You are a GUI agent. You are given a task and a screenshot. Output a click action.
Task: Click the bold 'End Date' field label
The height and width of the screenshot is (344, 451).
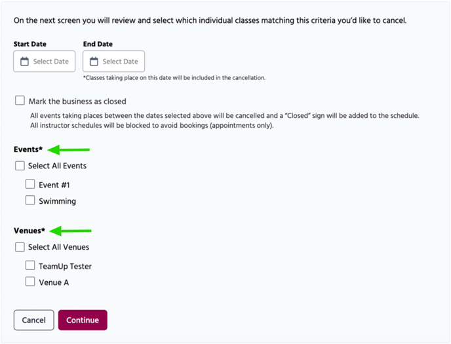click(98, 44)
